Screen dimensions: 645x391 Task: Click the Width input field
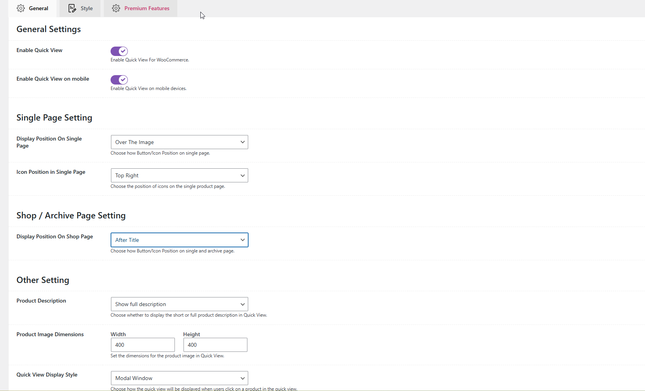point(142,344)
